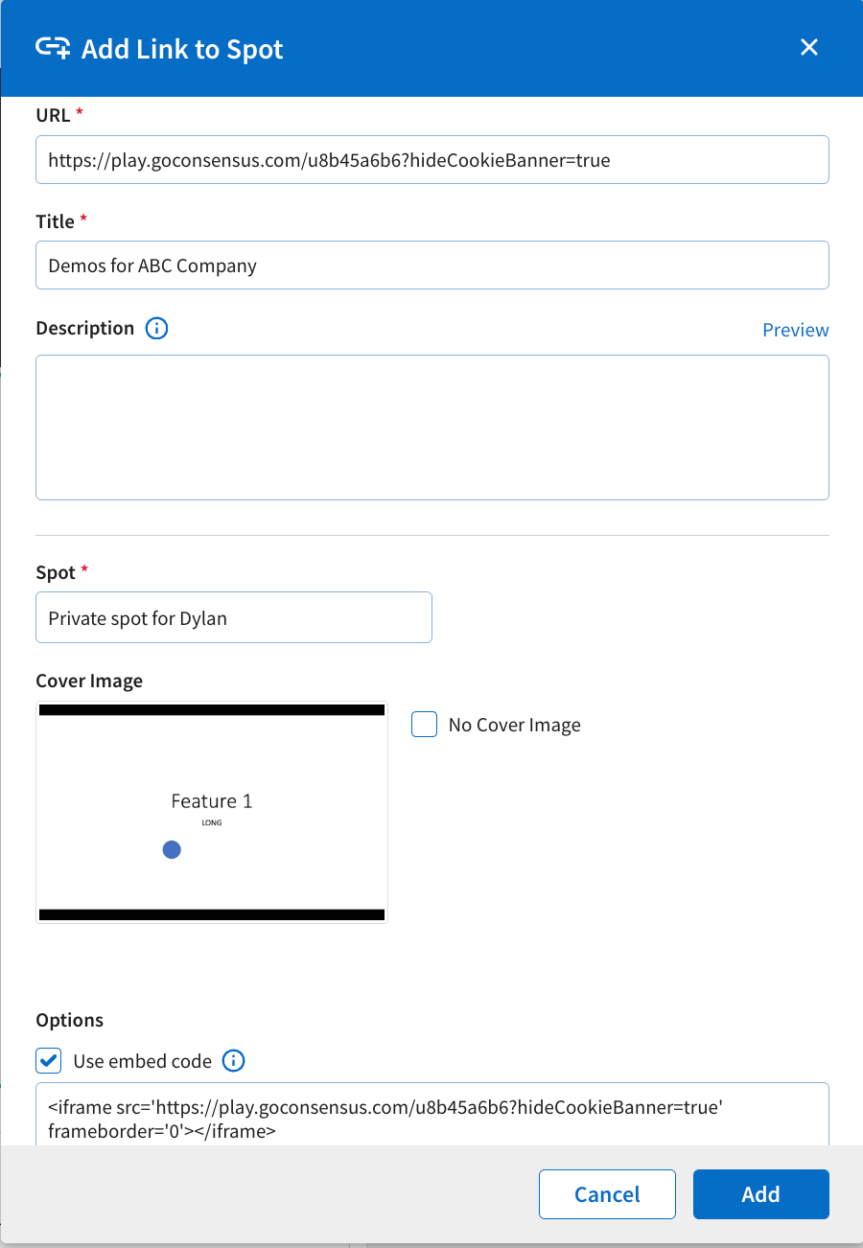Open the Spot selector showing Private spot for Dylan
Viewport: 863px width, 1248px height.
(234, 617)
